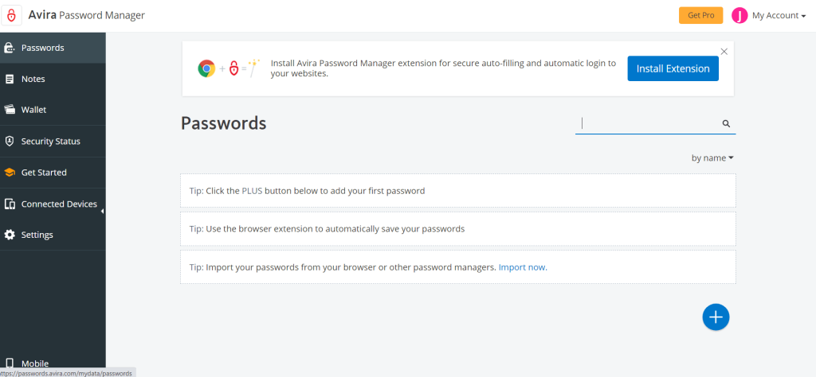This screenshot has width=816, height=377.
Task: Open the My Account dropdown
Action: pyautogui.click(x=779, y=16)
